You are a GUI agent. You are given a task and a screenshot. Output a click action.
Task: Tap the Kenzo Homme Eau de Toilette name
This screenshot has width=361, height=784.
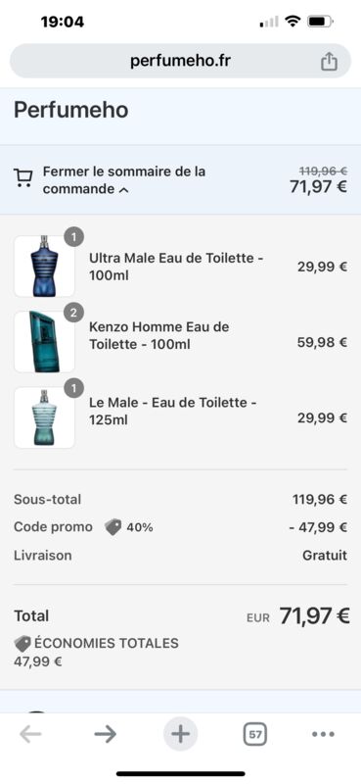point(159,335)
